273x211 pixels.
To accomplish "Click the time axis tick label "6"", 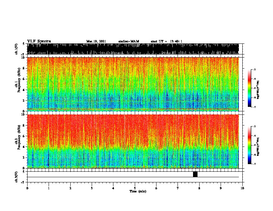I will click(156, 188).
